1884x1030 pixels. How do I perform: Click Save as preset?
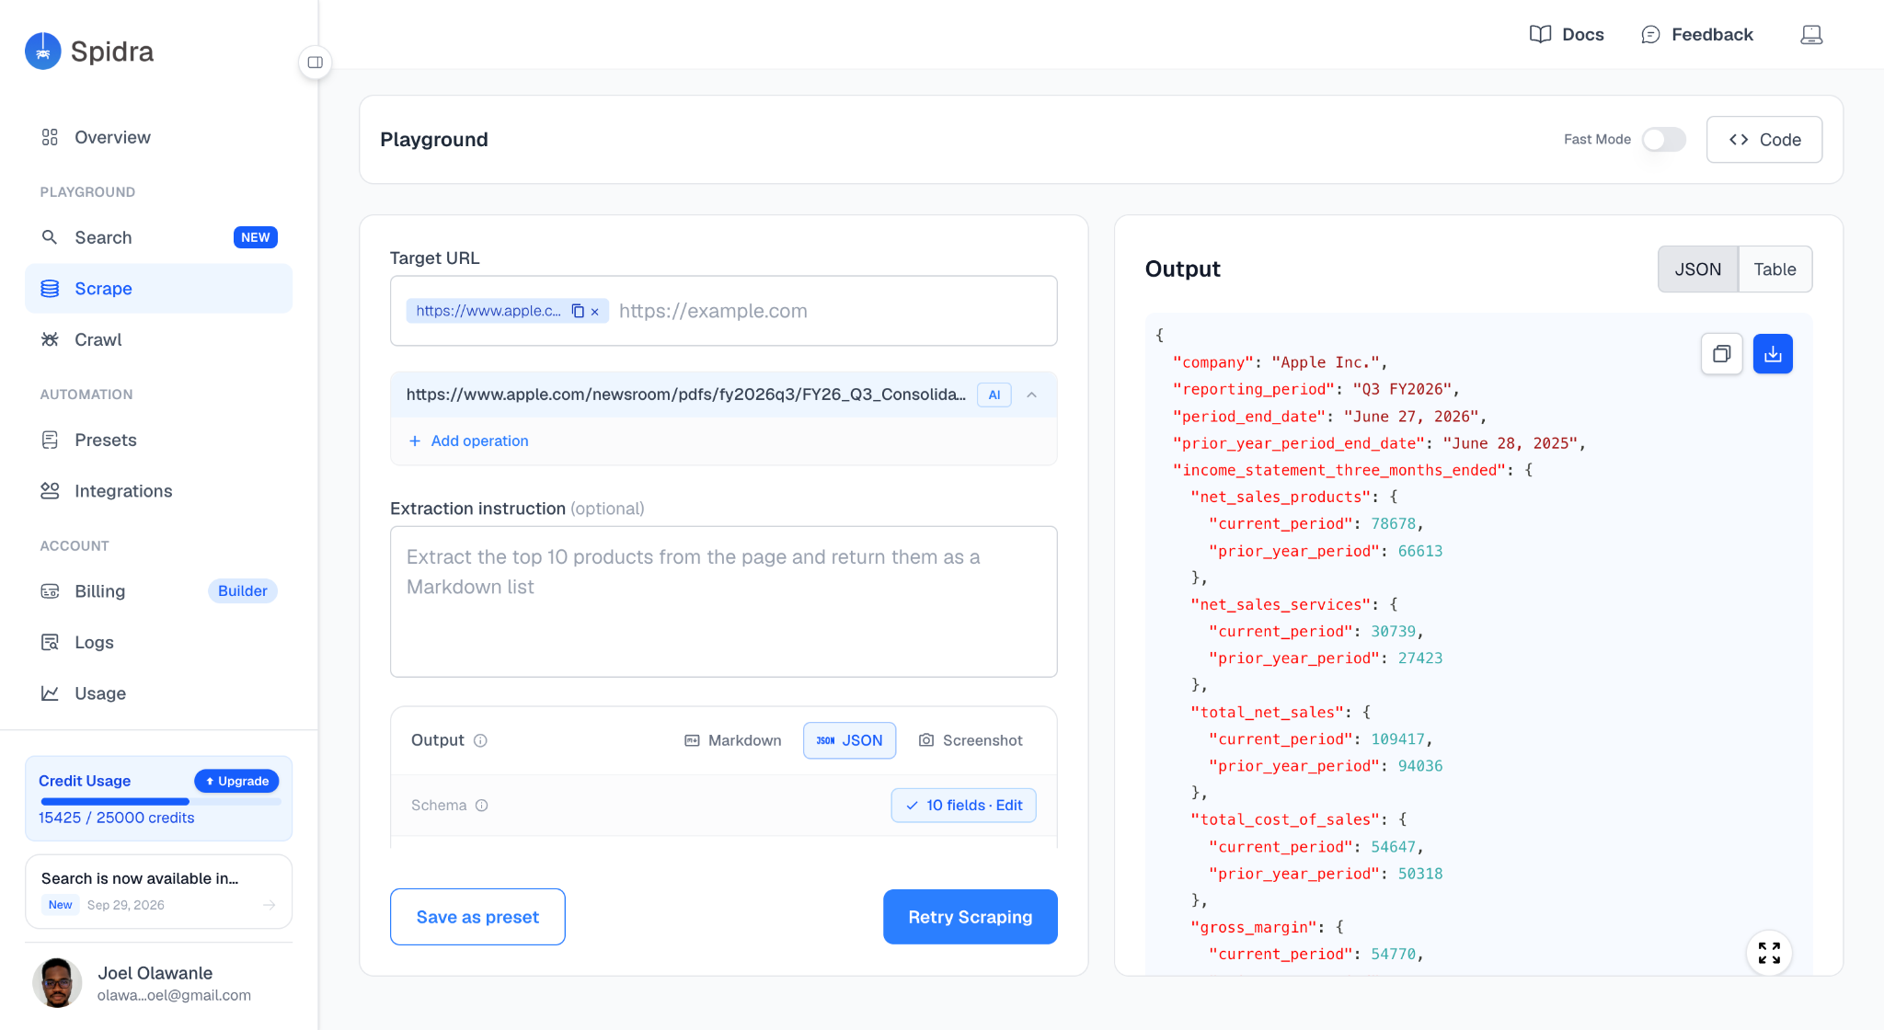click(x=477, y=917)
